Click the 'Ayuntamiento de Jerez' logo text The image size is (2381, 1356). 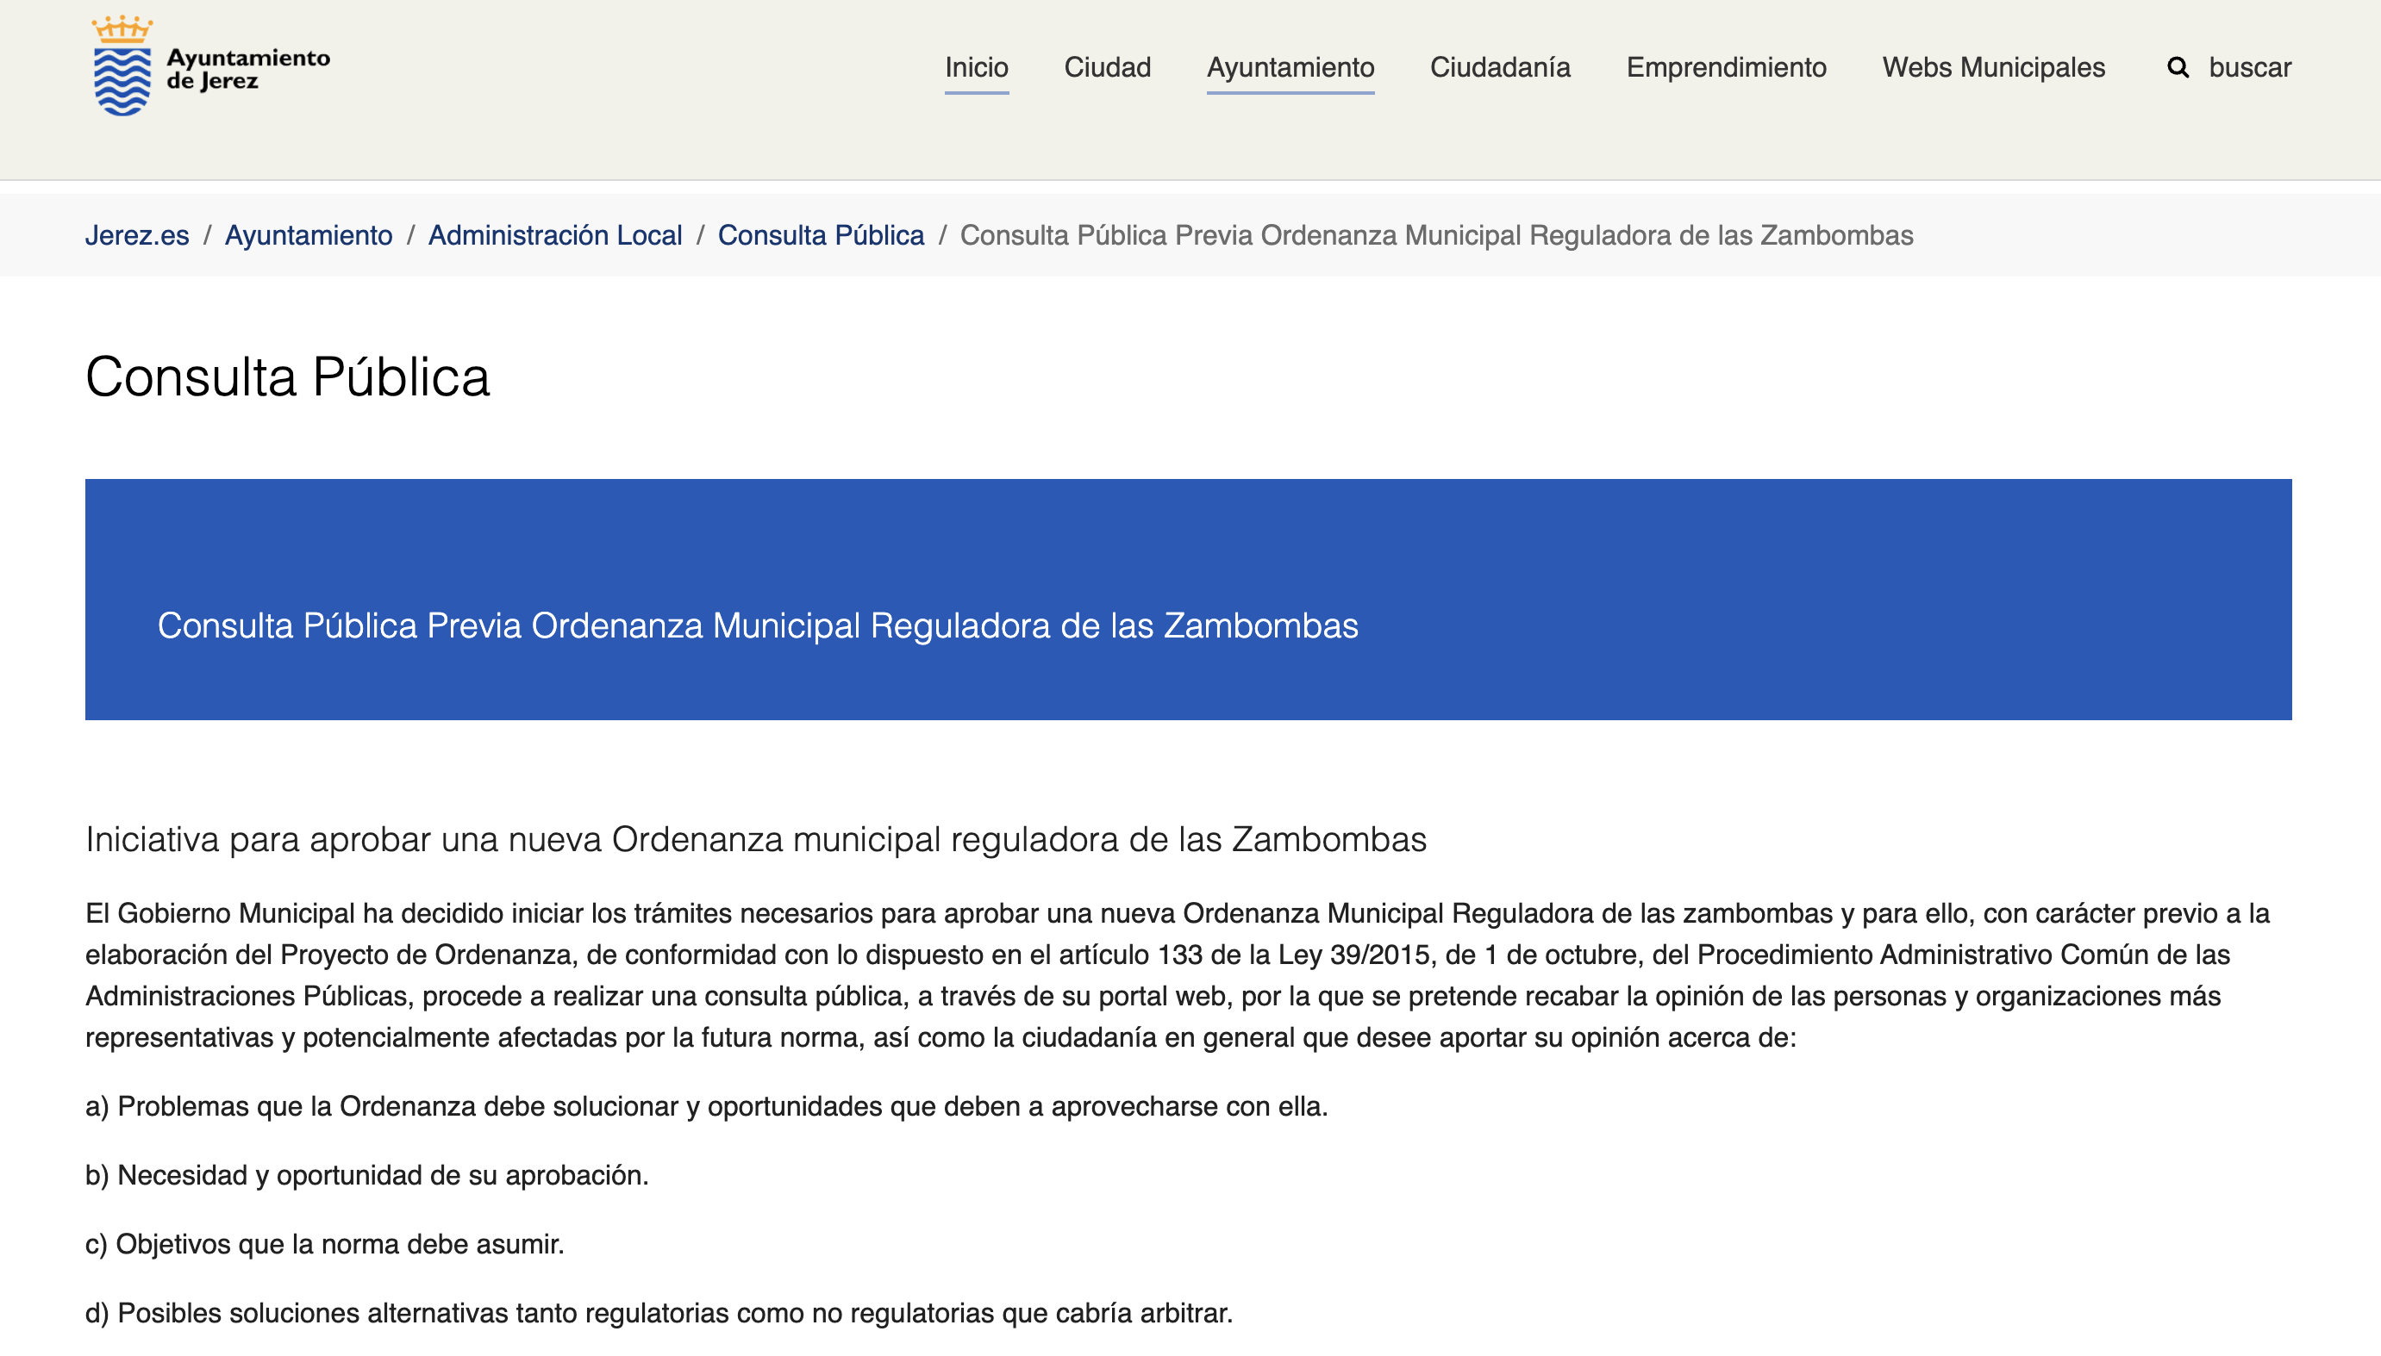[248, 69]
